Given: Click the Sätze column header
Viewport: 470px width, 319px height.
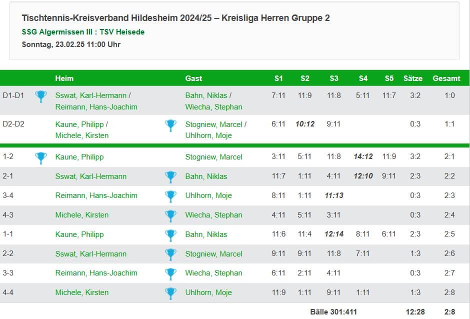Looking at the screenshot, I should 413,78.
